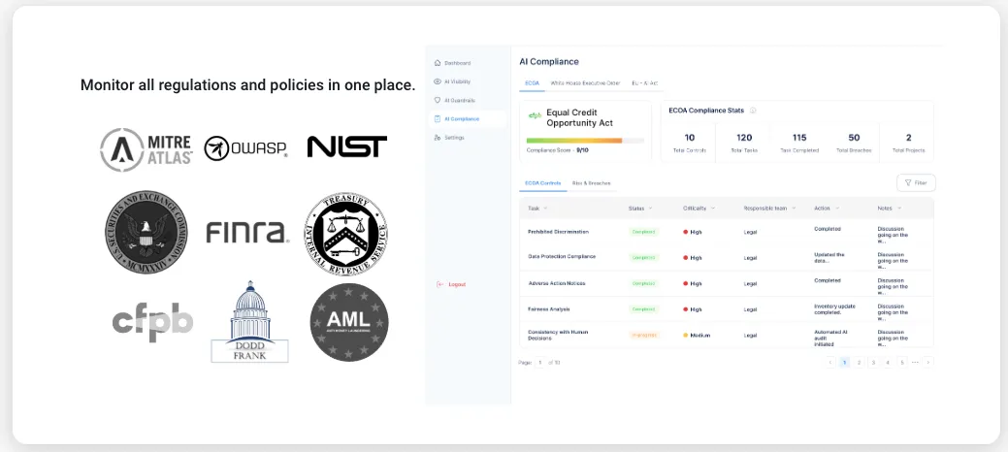The image size is (1008, 452).
Task: Click the Treasury Internal Revenue Service seal
Action: [345, 234]
